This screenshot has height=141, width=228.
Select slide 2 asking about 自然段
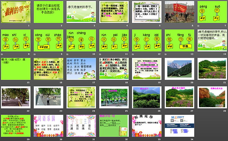point(48,12)
